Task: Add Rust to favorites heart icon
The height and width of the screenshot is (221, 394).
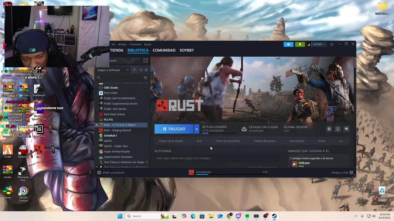Action: point(346,129)
